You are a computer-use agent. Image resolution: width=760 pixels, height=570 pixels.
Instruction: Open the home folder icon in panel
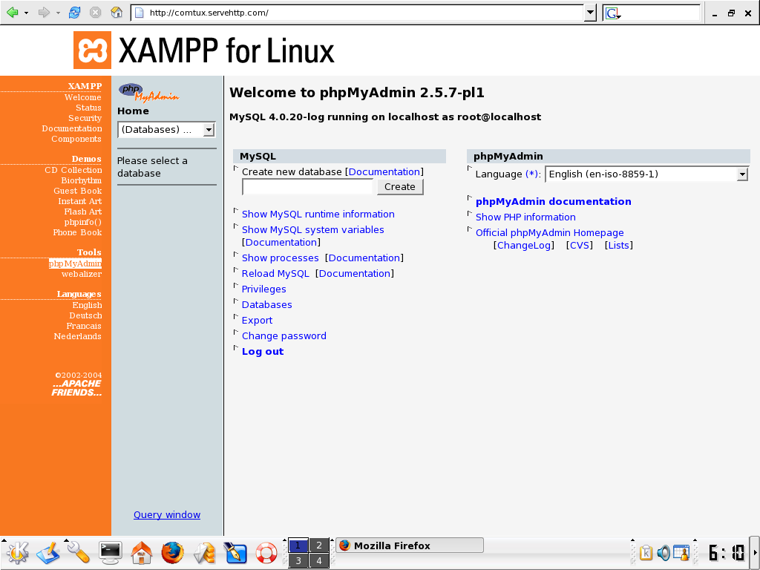click(x=142, y=552)
